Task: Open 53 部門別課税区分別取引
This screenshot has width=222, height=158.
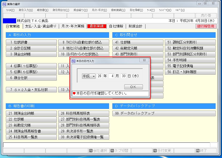Action: coord(190,54)
